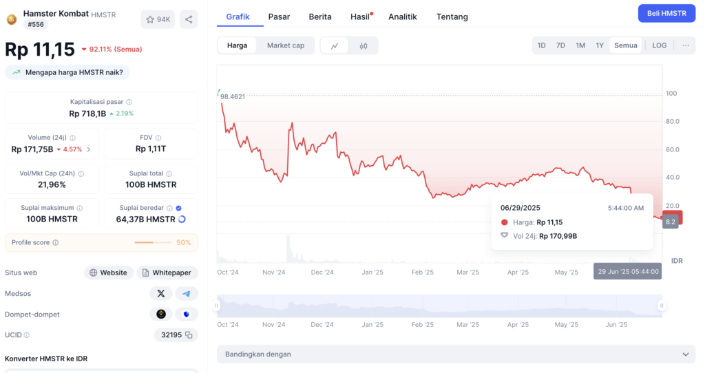
Task: Click the Rp 718,1B market cap value
Action: [x=87, y=114]
